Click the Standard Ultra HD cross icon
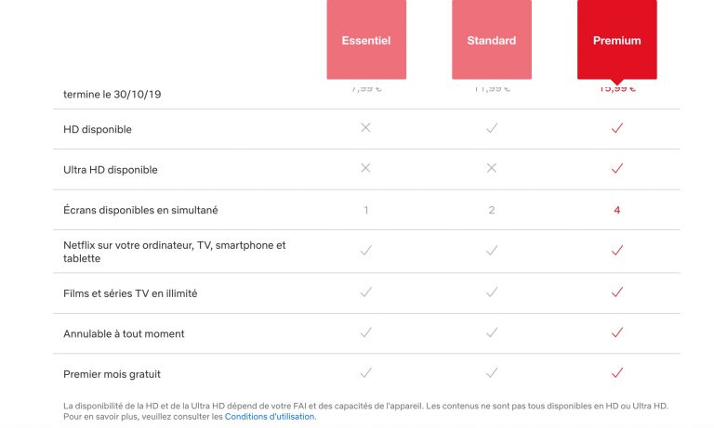 [491, 169]
